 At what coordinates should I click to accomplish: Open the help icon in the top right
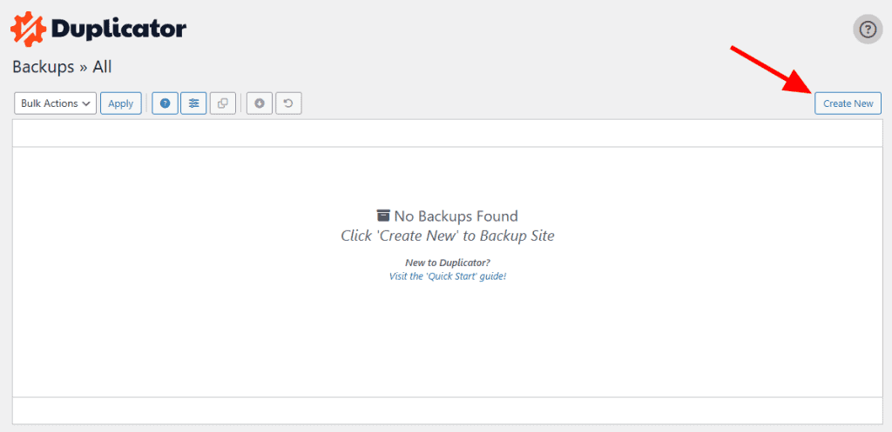point(868,30)
